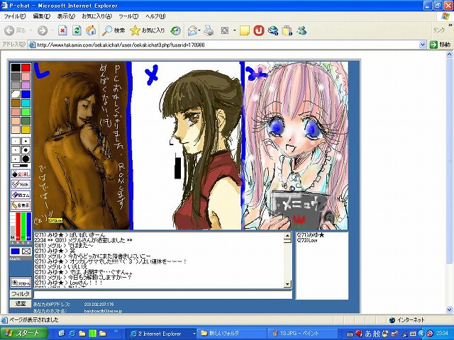Click the Print icon in the toolbar
This screenshot has width=454, height=340.
click(x=209, y=30)
